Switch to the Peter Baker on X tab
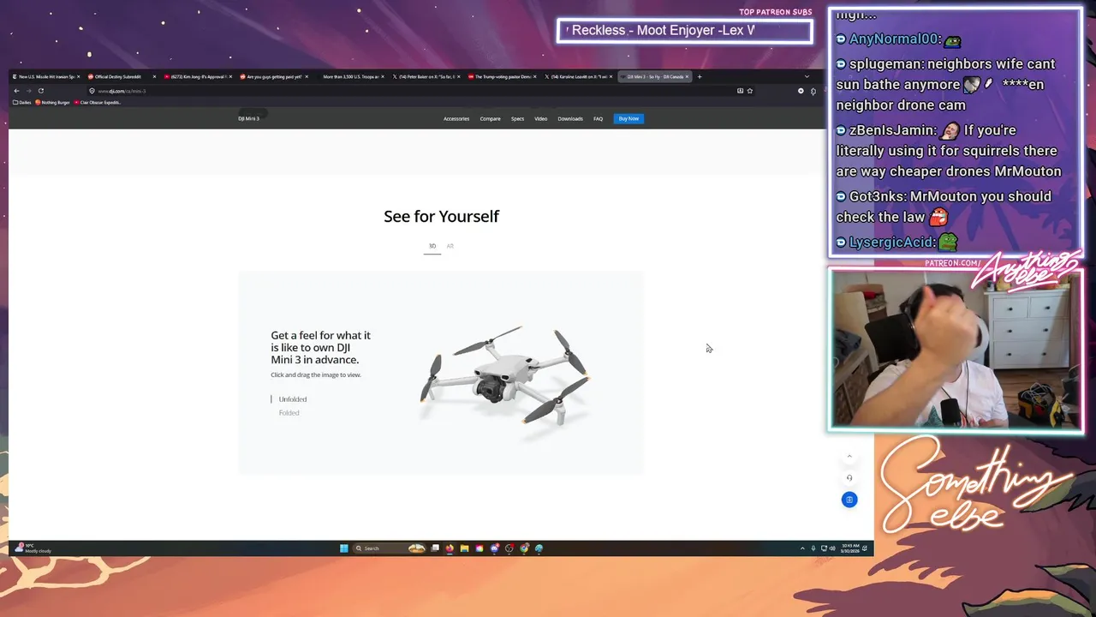 (426, 76)
